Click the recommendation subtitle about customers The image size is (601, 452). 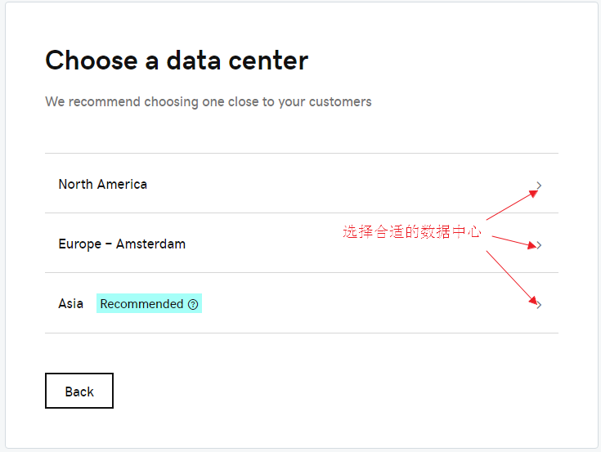click(209, 102)
